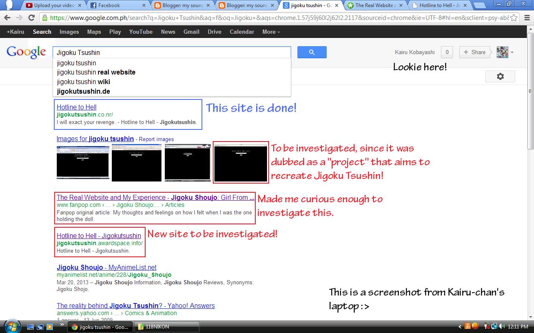Click the Kairu Kobayashi name
This screenshot has width=534, height=333.
(x=415, y=52)
